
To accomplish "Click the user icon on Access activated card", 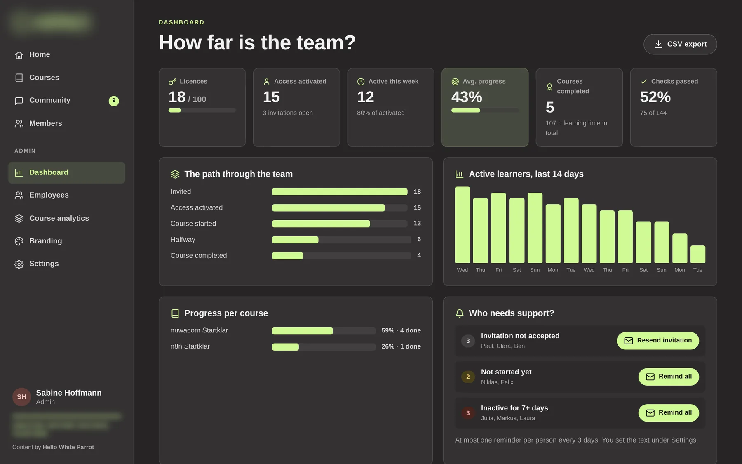I will (267, 82).
